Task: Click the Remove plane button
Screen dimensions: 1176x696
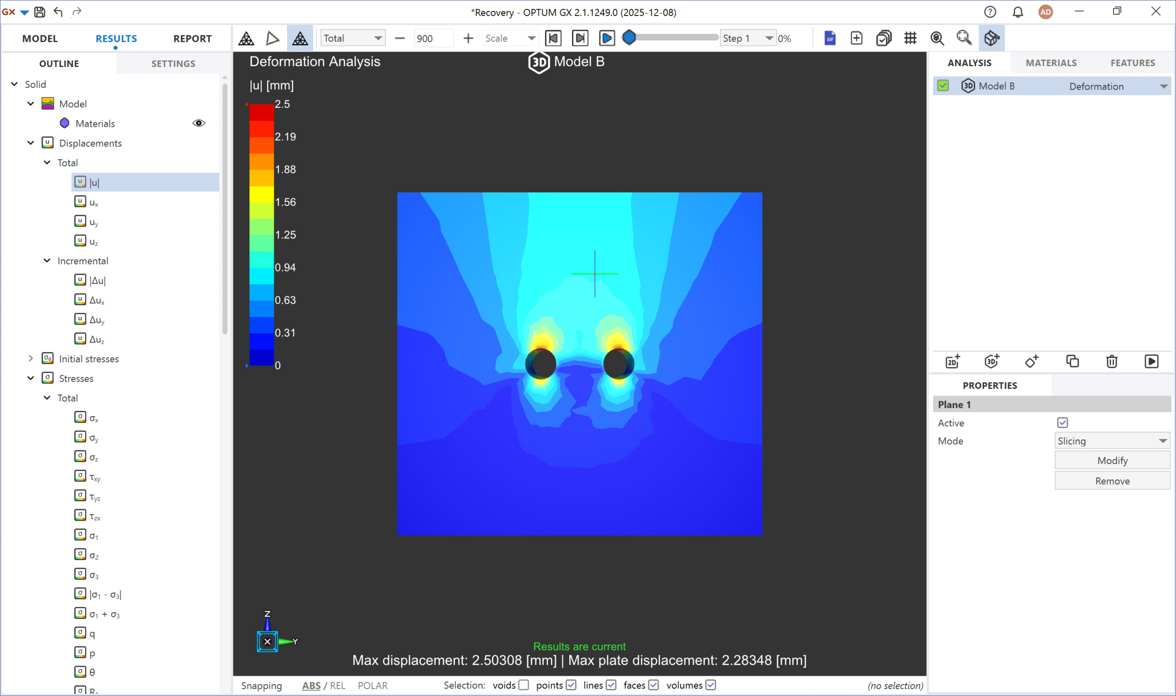Action: click(1112, 481)
